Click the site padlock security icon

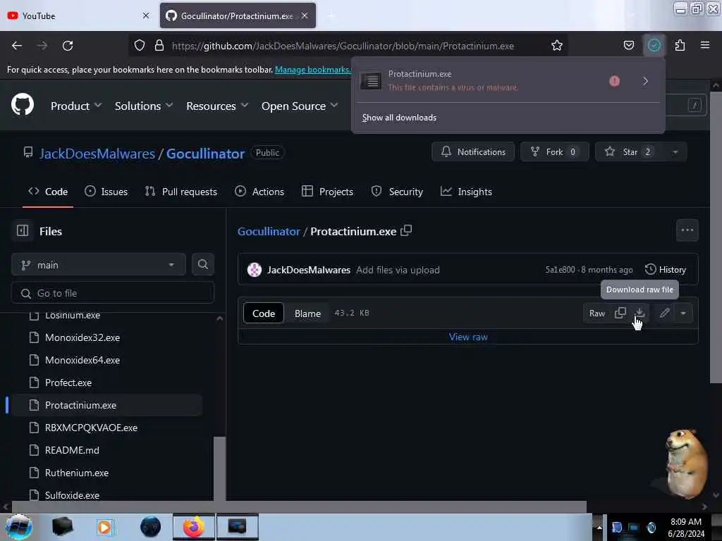pyautogui.click(x=159, y=45)
